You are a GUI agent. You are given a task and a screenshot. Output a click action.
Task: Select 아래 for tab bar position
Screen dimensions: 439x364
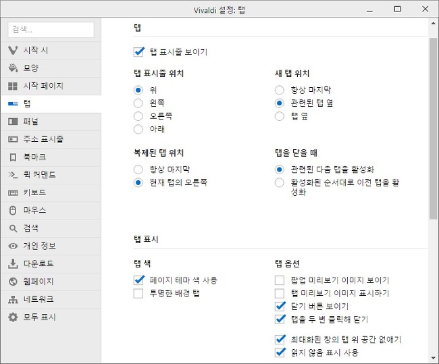[x=138, y=129]
